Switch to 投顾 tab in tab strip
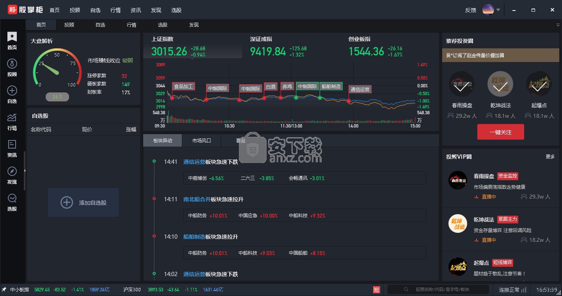This screenshot has width=562, height=296. point(69,25)
